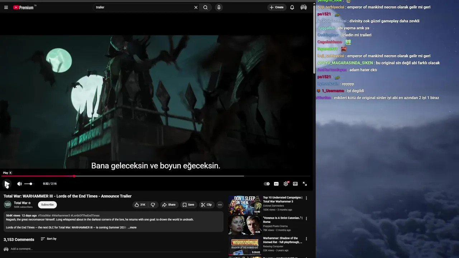Open player settings gear
This screenshot has width=459, height=258.
(286, 184)
